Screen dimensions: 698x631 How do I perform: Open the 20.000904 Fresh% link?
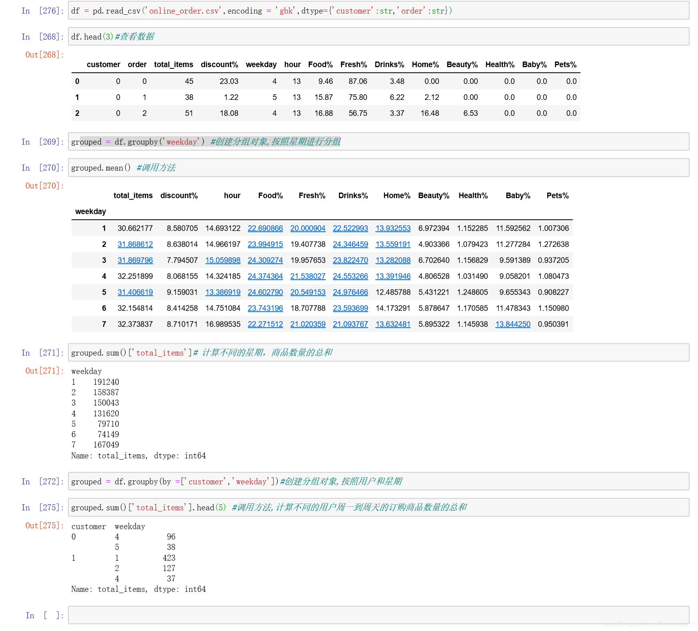click(x=308, y=228)
